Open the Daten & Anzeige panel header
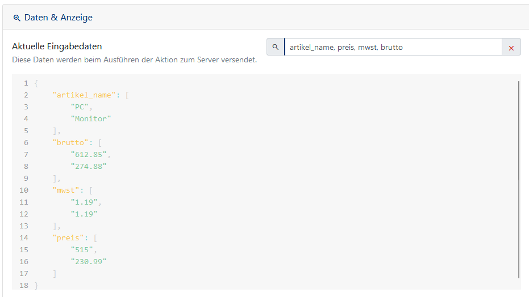Image resolution: width=529 pixels, height=297 pixels. (x=266, y=17)
